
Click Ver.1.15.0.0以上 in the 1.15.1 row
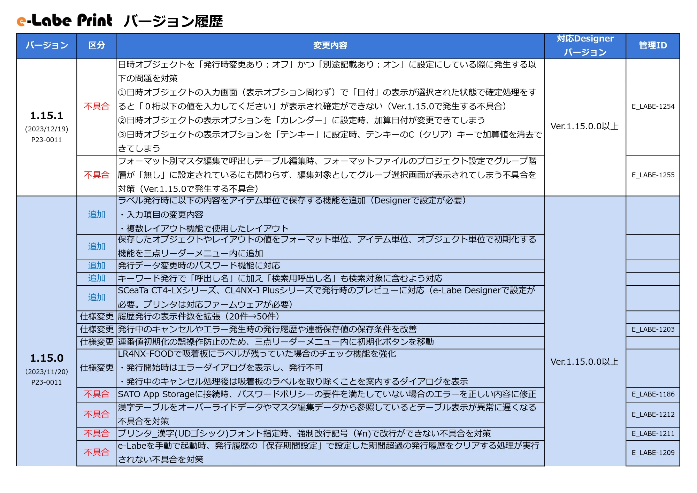pos(584,126)
